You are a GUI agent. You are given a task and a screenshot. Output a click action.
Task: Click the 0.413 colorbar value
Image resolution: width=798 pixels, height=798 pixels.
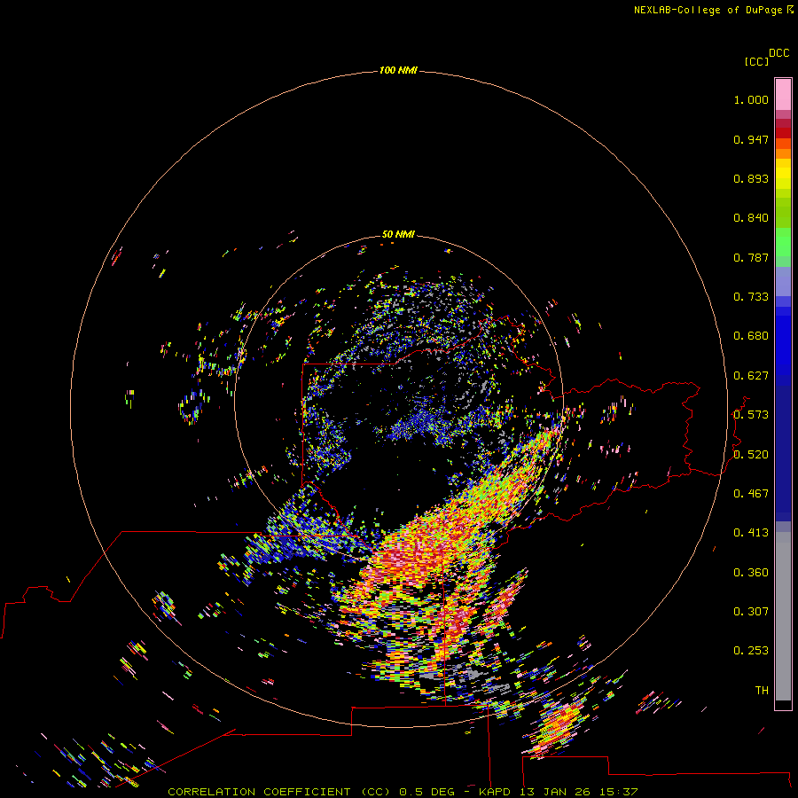751,533
